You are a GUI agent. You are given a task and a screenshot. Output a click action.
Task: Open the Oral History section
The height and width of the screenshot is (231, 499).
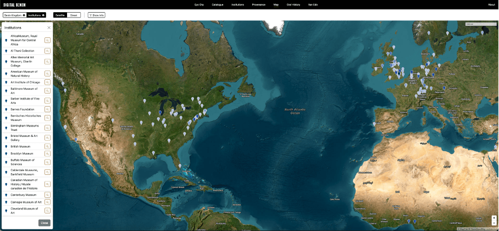coord(293,4)
